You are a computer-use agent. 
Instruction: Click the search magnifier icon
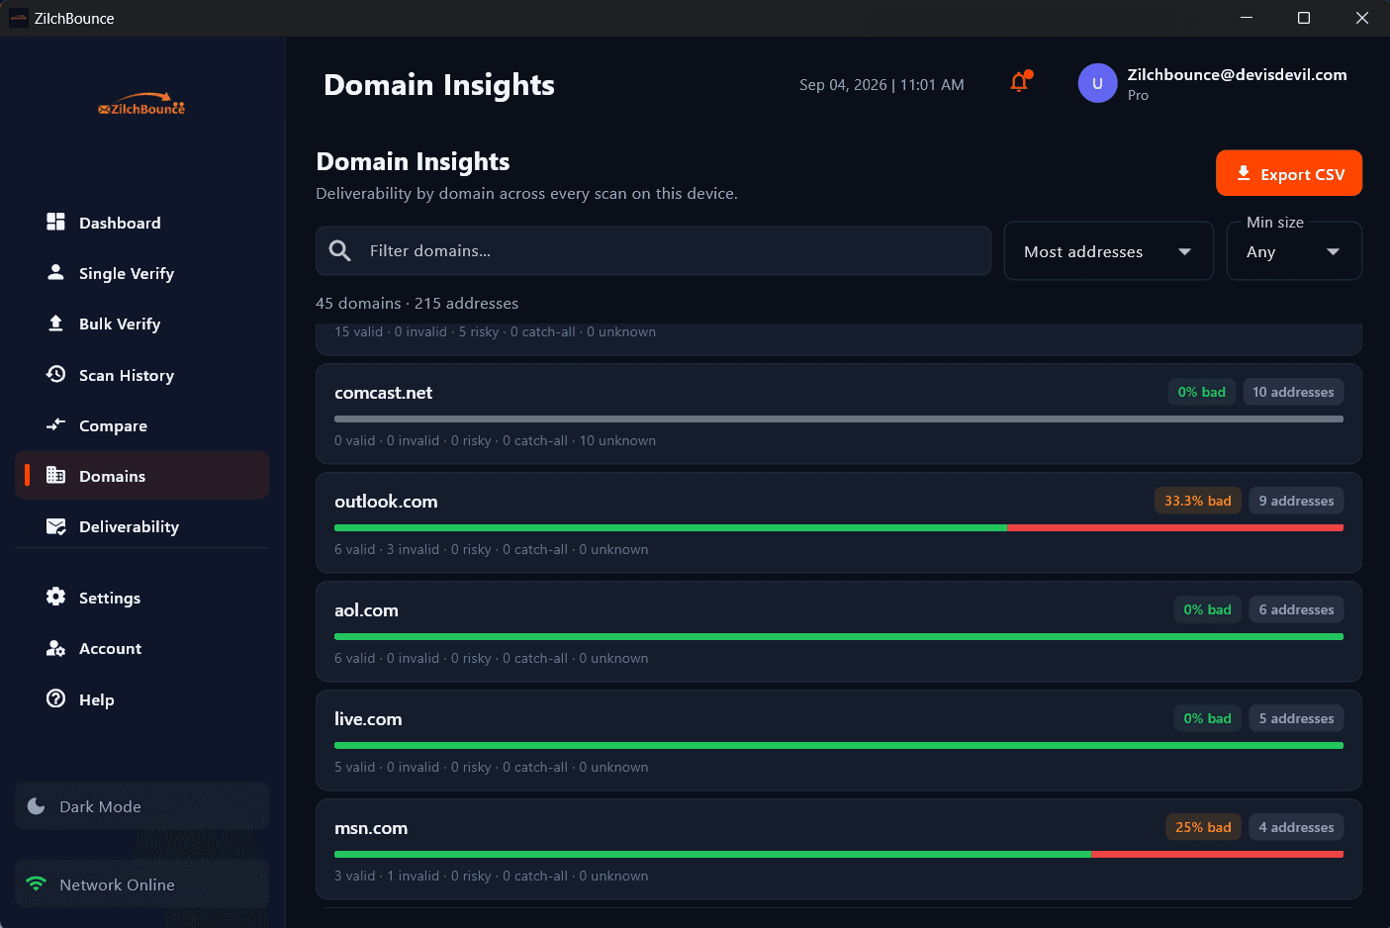(339, 250)
